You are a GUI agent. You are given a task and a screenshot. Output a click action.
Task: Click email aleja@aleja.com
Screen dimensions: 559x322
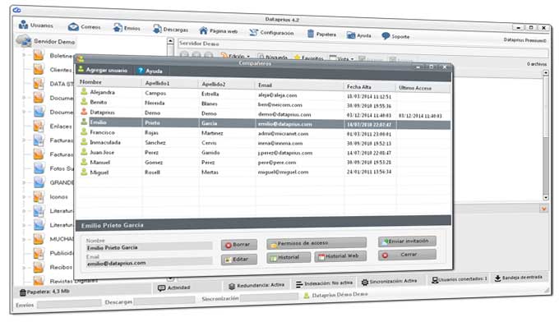tap(277, 95)
